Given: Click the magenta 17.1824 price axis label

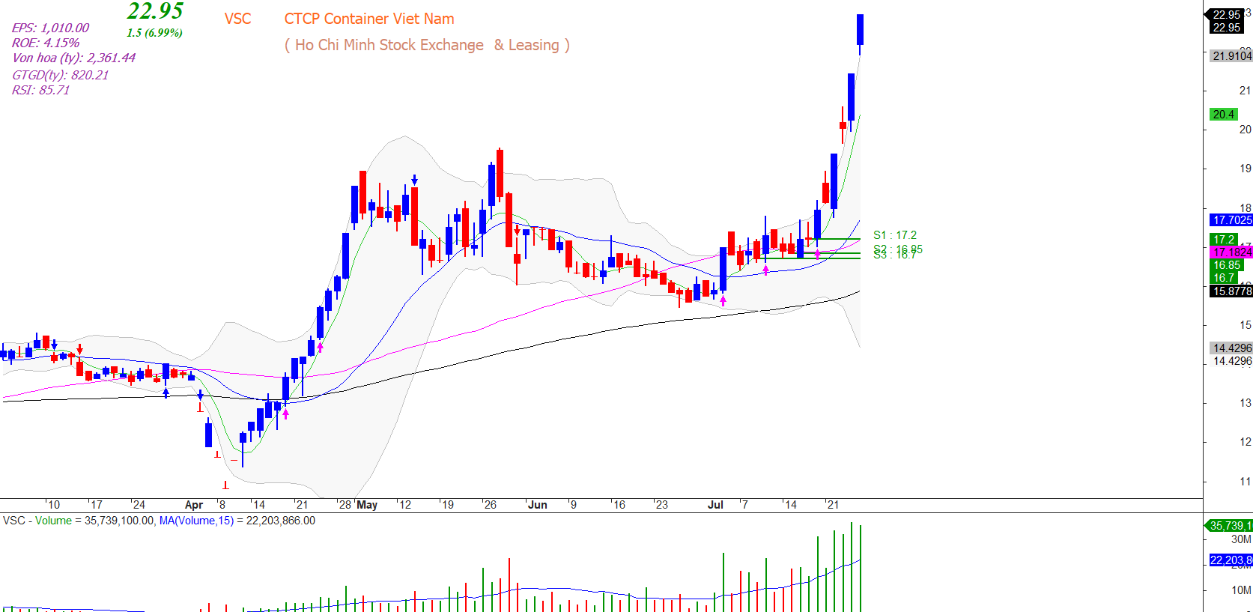Looking at the screenshot, I should click(x=1231, y=252).
